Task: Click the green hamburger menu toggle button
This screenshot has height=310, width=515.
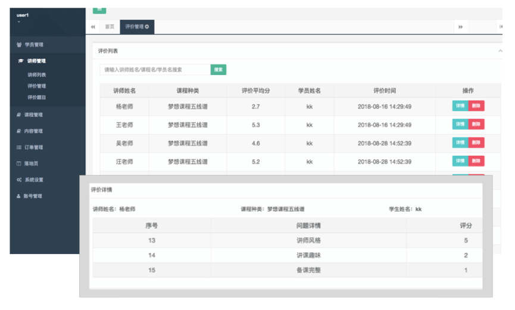Action: (99, 10)
